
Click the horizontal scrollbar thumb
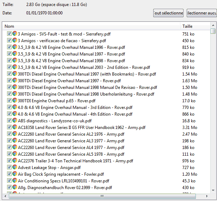(102, 196)
